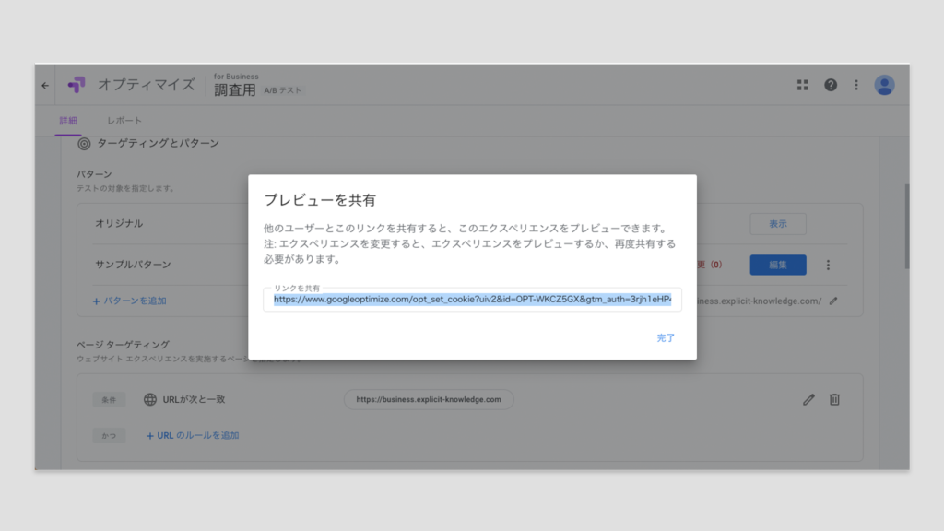This screenshot has width=944, height=531.
Task: Switch to the レポート tab
Action: 124,121
